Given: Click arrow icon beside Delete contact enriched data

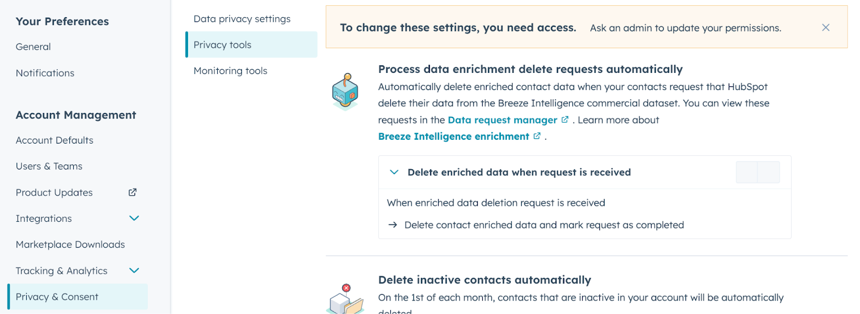Looking at the screenshot, I should tap(393, 225).
